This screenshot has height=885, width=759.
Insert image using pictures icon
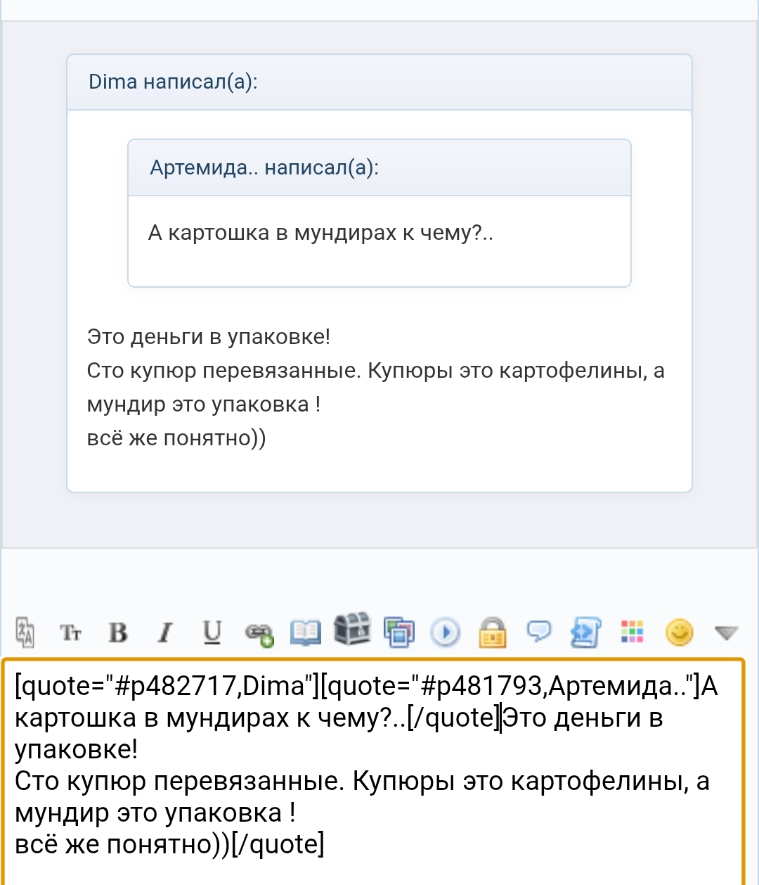click(398, 632)
